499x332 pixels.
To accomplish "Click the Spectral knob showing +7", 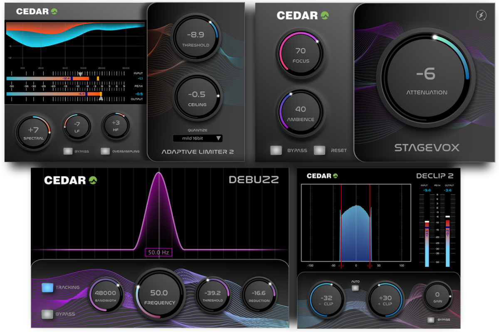I will pyautogui.click(x=33, y=132).
